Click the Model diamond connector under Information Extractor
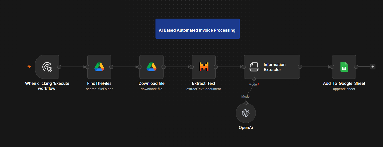The width and height of the screenshot is (383, 147). pos(254,79)
